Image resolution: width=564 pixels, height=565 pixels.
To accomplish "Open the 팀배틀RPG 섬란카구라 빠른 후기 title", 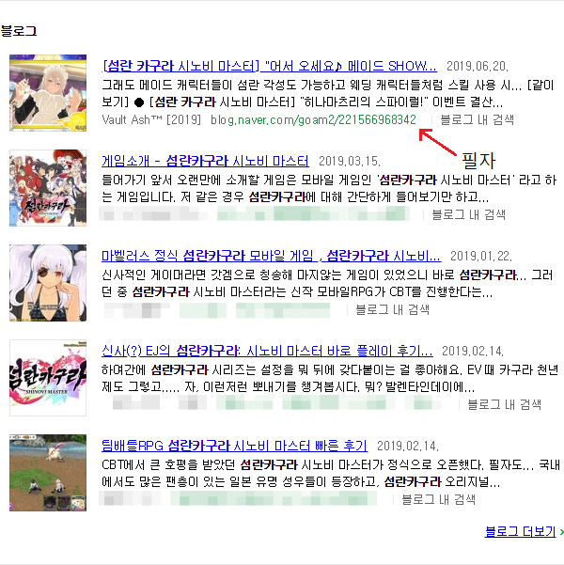I will (235, 446).
